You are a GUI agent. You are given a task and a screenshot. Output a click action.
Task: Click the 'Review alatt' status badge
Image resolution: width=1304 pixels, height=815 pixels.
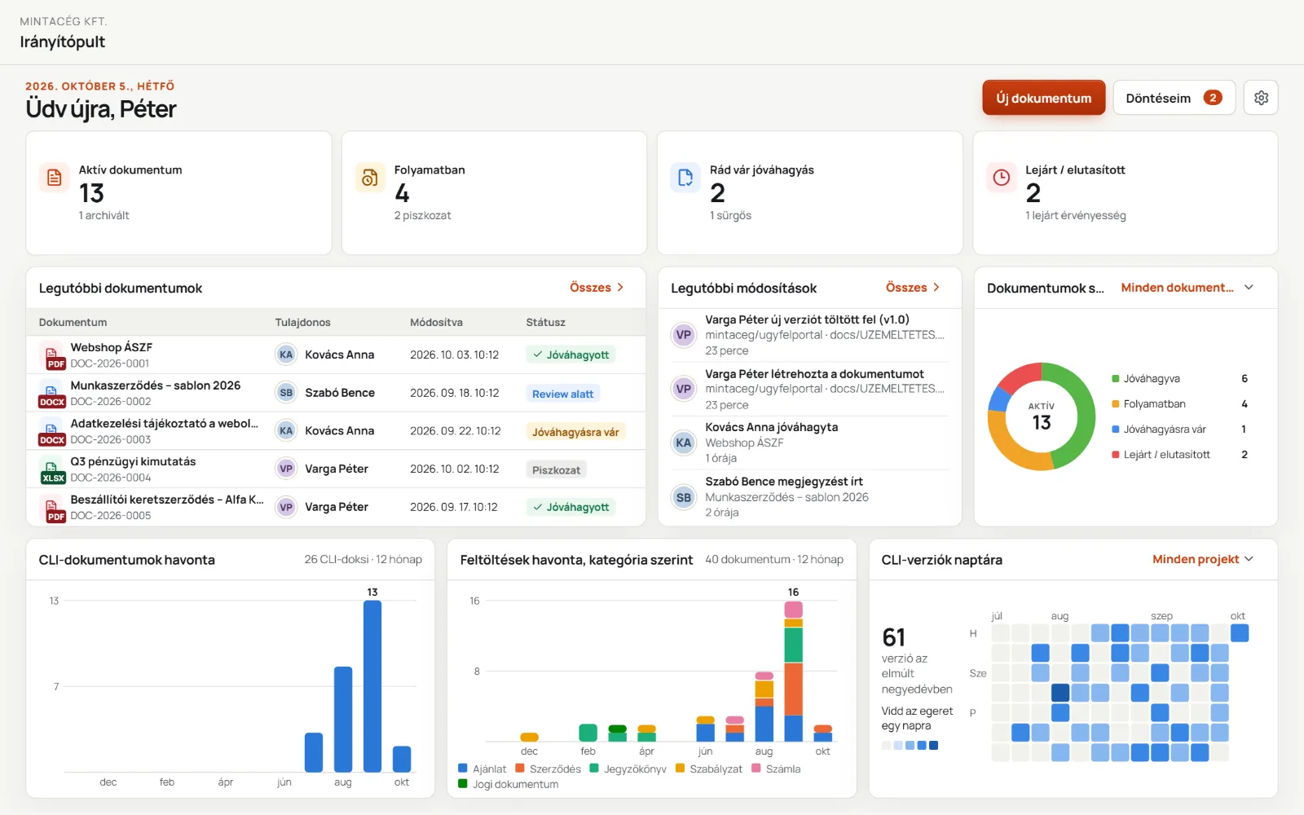(x=562, y=394)
